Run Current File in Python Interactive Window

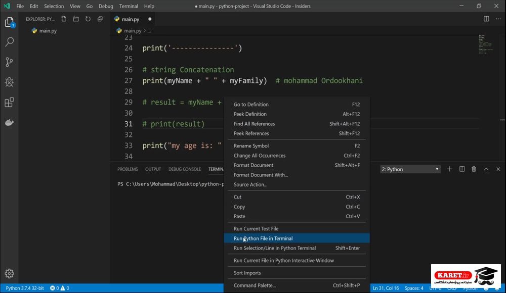pyautogui.click(x=297, y=261)
